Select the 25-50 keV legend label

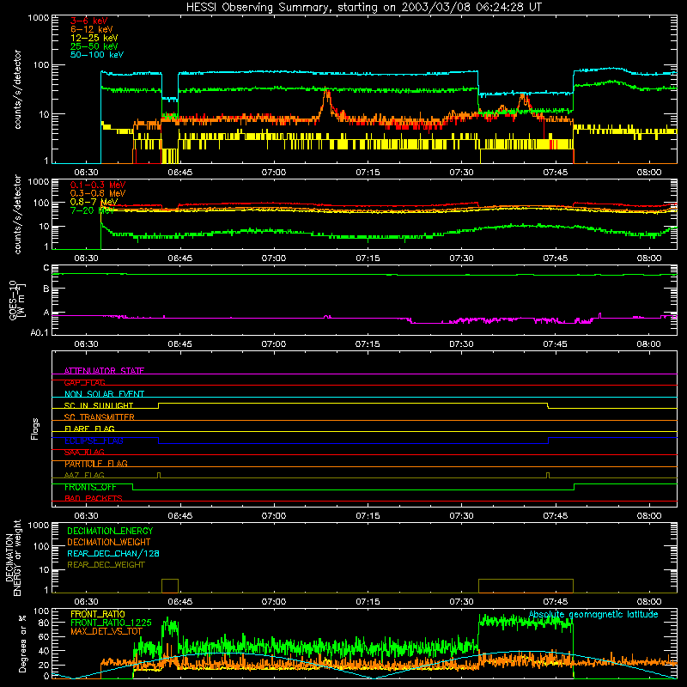coord(94,46)
